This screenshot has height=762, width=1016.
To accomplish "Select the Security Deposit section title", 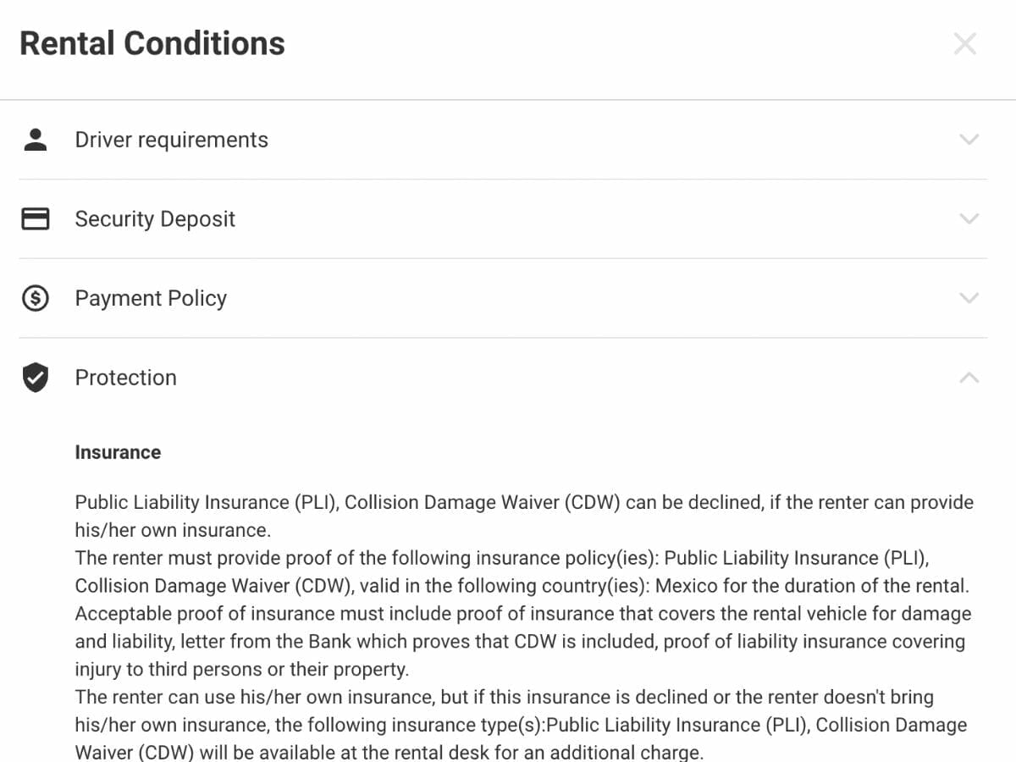I will point(155,219).
